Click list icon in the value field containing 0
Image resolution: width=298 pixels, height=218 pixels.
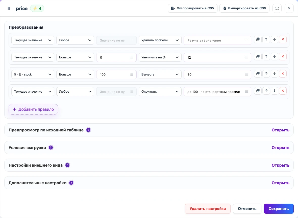coord(132,57)
